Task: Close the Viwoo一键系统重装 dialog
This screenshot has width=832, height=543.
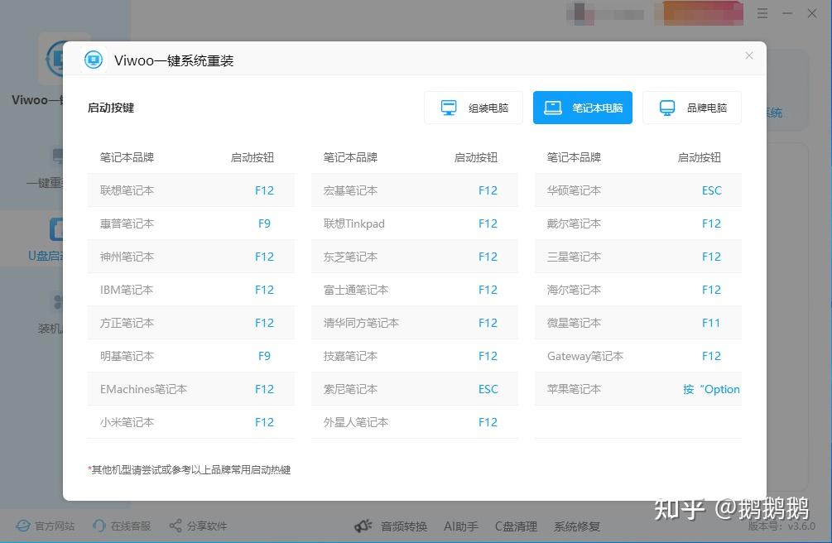Action: pyautogui.click(x=748, y=55)
